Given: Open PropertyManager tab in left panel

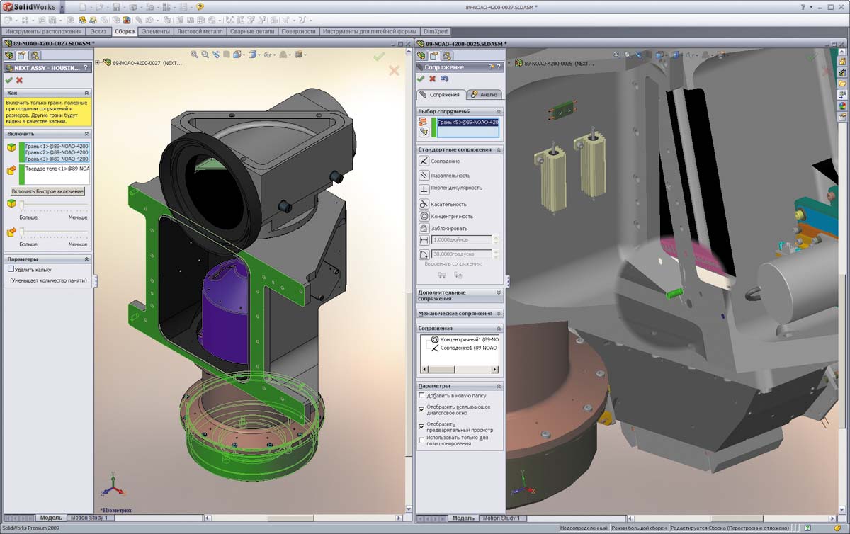Looking at the screenshot, I should coord(22,55).
